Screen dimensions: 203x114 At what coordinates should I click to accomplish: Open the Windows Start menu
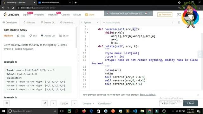pyautogui.click(x=3, y=111)
